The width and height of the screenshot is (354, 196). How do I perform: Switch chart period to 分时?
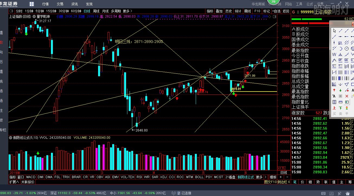pyautogui.click(x=19, y=11)
